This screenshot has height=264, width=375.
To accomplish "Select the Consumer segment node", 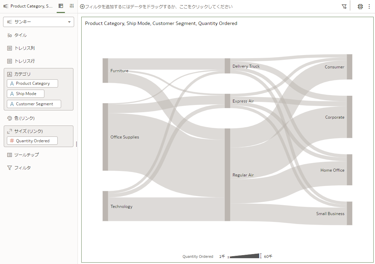I will click(x=349, y=67).
